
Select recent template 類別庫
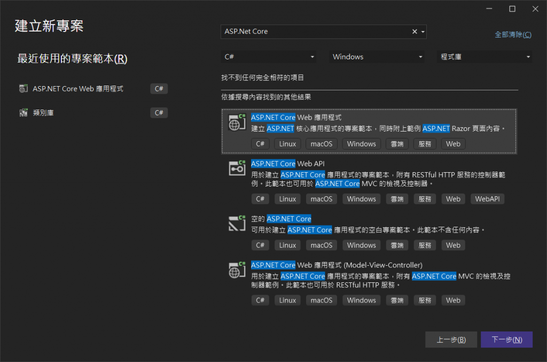(43, 113)
